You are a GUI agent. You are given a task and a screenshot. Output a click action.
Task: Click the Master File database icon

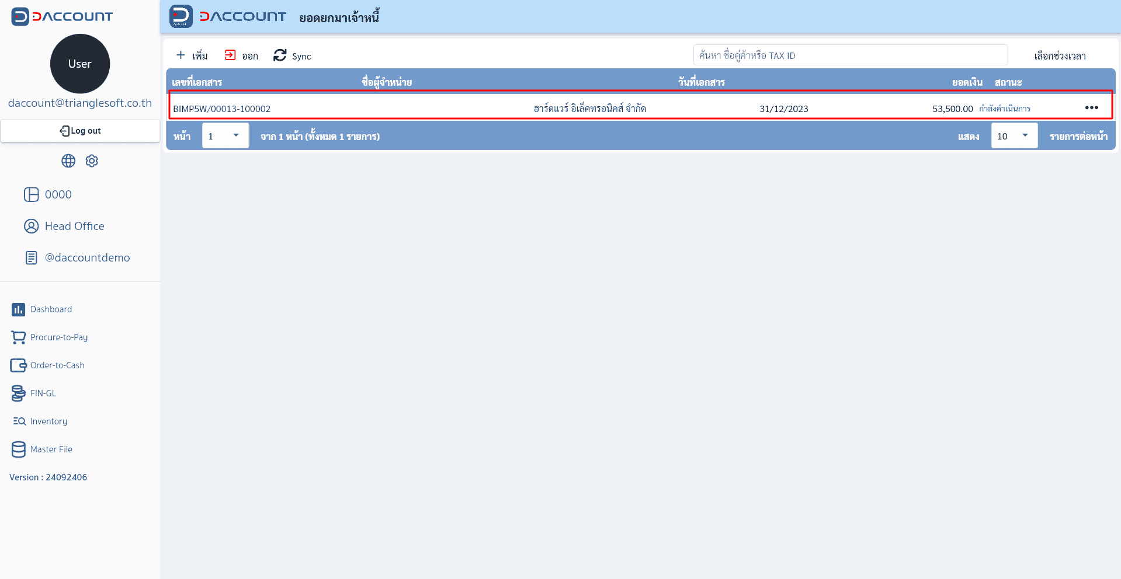coord(18,449)
